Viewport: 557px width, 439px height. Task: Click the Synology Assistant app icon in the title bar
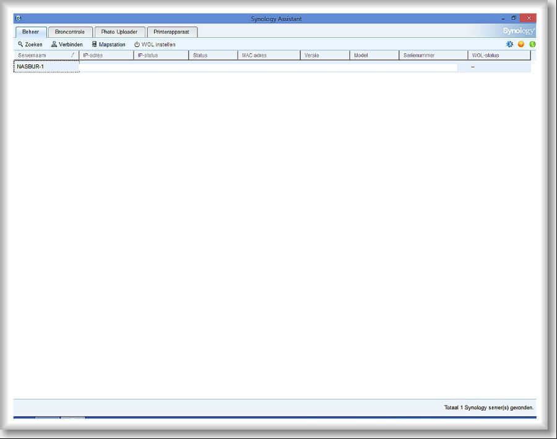tap(19, 19)
